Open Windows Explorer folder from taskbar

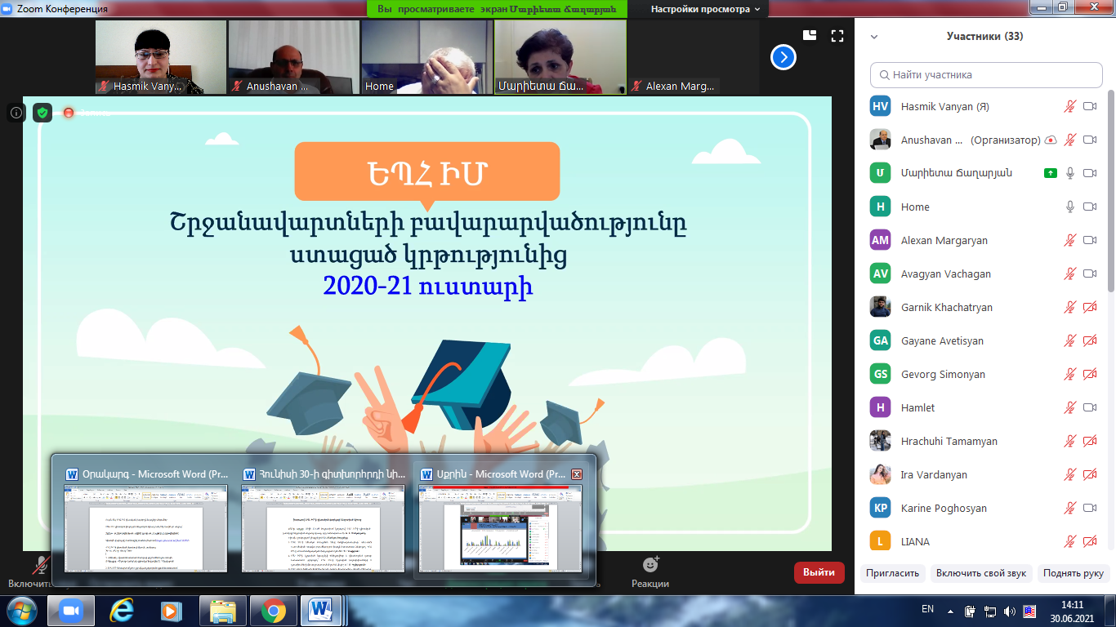[x=223, y=611]
